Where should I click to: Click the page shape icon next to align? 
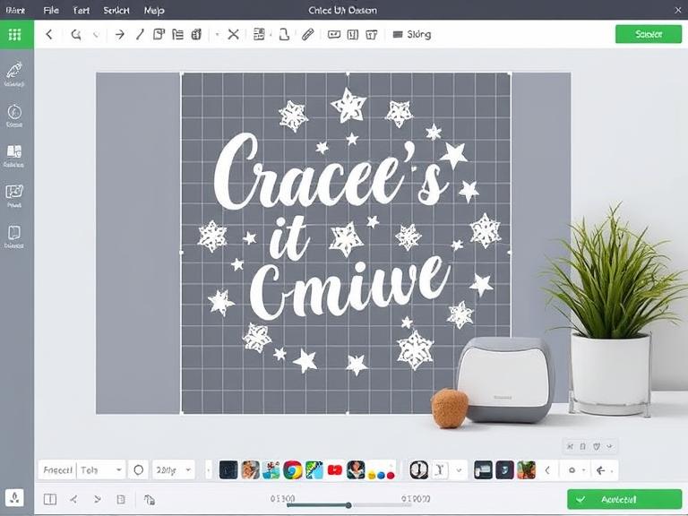click(284, 34)
